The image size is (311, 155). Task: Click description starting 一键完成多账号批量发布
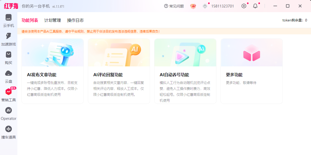pos(52,89)
